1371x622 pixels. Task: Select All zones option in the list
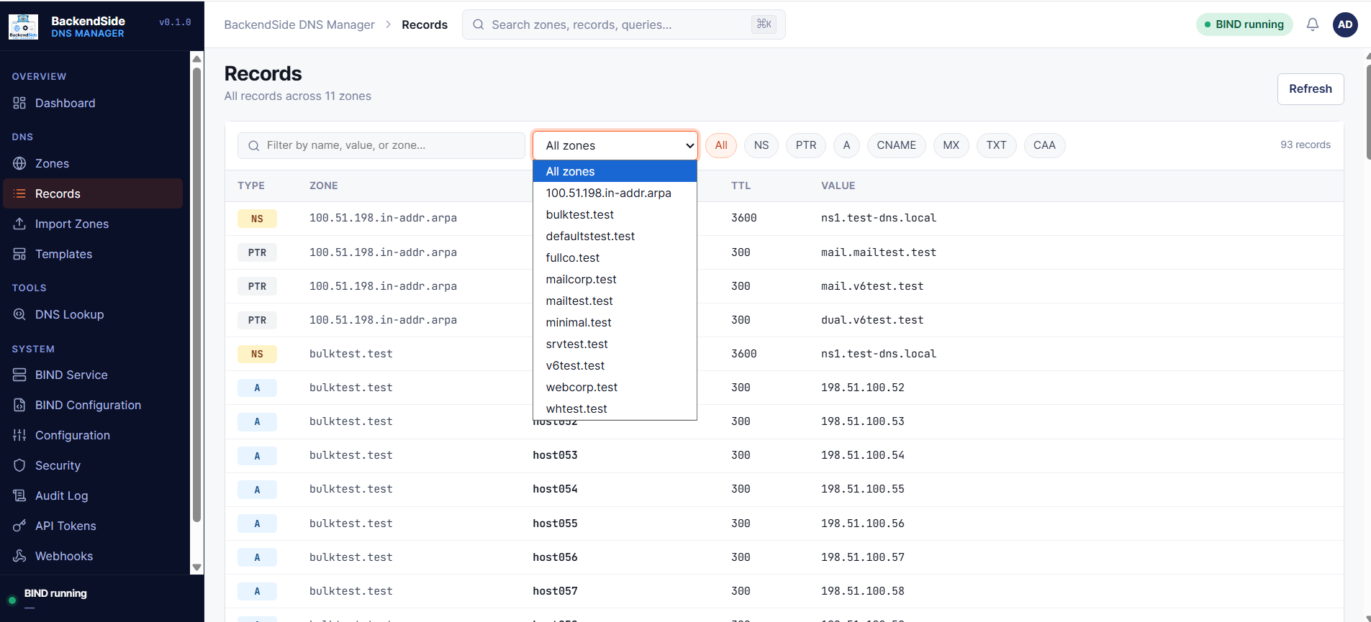click(615, 171)
